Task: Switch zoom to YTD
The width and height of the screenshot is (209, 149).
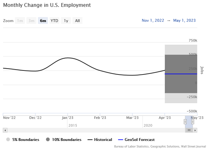Action: 54,21
